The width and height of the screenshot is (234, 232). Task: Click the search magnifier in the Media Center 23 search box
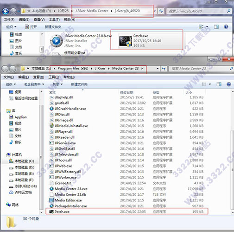pyautogui.click(x=231, y=68)
